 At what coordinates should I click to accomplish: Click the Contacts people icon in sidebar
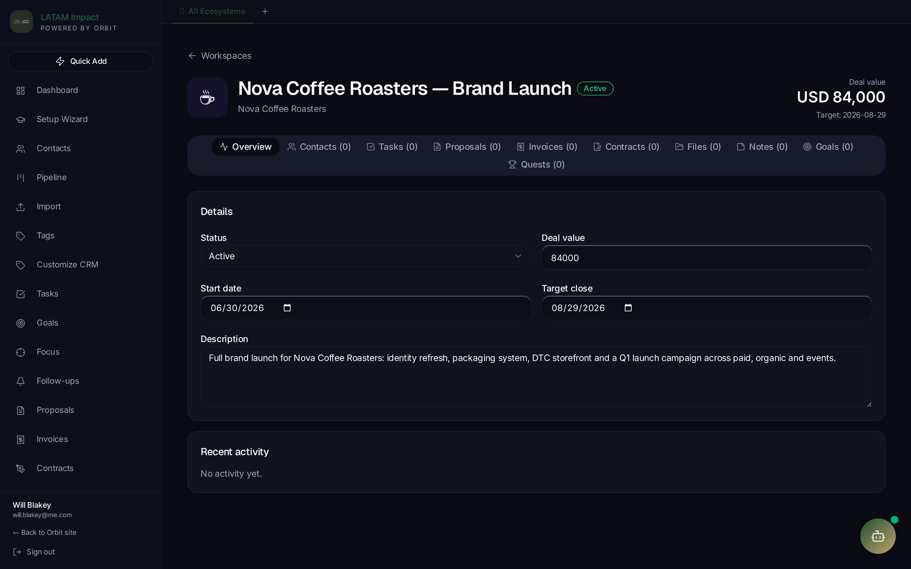point(21,149)
